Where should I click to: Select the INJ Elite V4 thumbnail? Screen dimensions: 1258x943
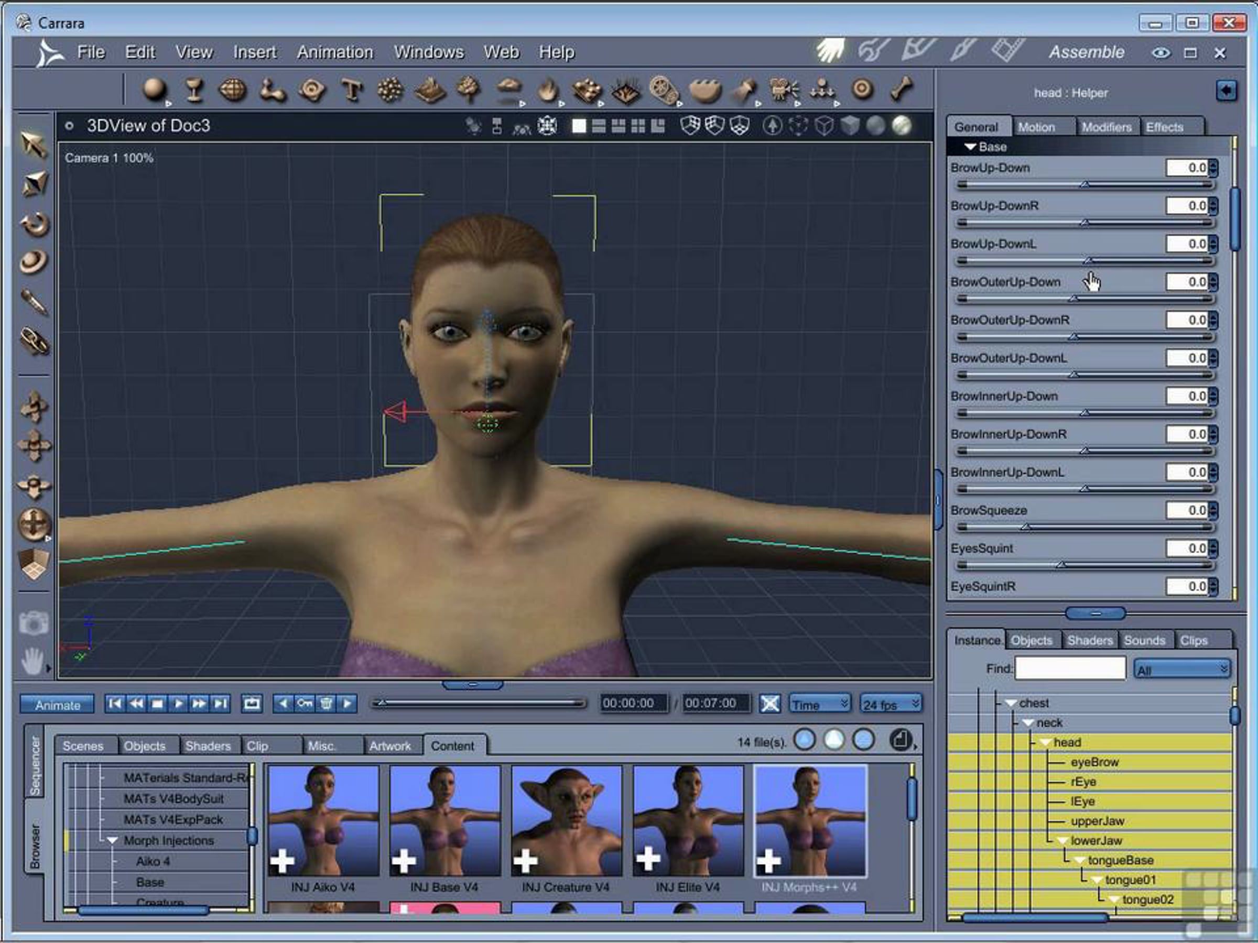[688, 820]
